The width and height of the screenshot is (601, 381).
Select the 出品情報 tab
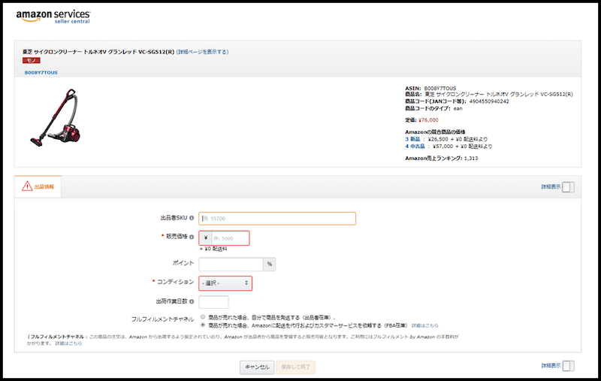[38, 186]
